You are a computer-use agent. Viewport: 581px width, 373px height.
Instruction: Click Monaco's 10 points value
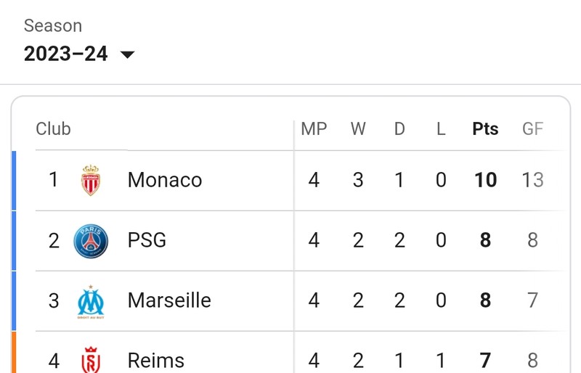coord(485,180)
